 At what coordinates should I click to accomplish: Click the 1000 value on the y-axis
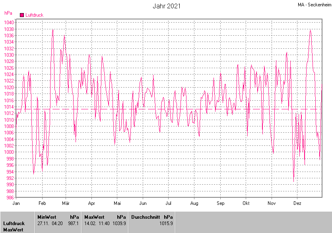point(10,152)
